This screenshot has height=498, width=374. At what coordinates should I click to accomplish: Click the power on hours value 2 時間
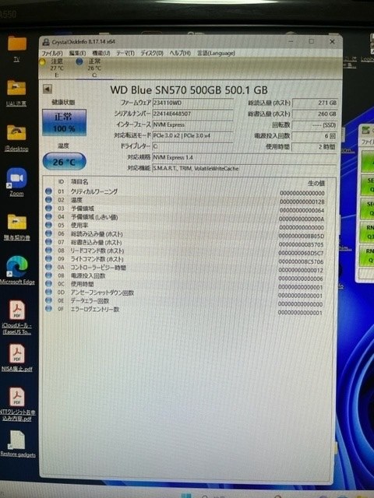click(315, 147)
